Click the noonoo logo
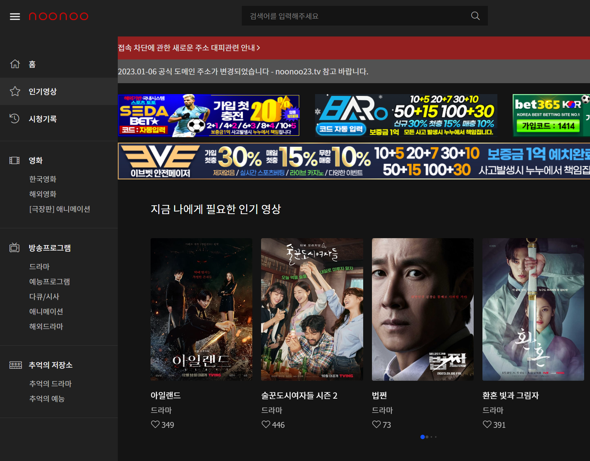This screenshot has width=590, height=461. pyautogui.click(x=58, y=16)
